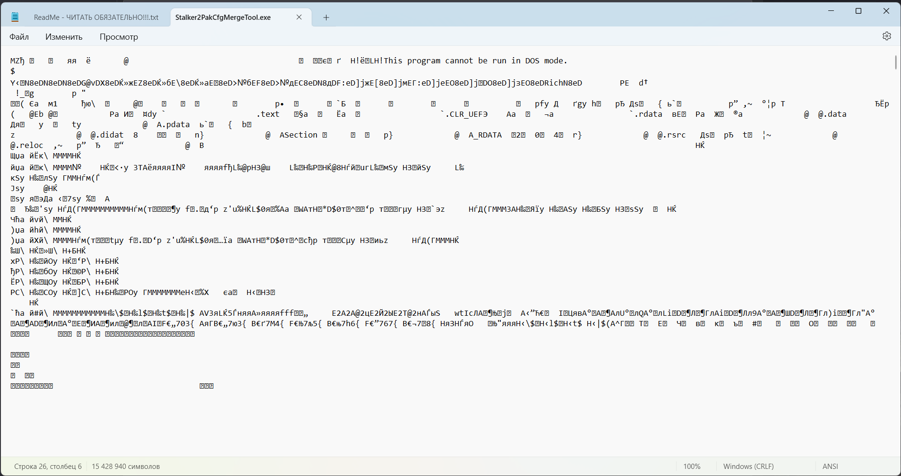
Task: Open the Изменить menu
Action: 64,37
